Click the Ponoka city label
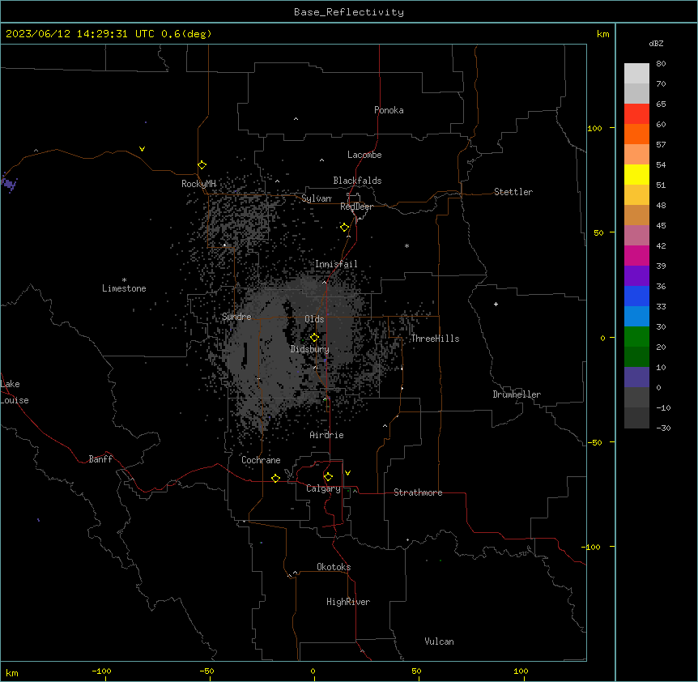 [389, 110]
